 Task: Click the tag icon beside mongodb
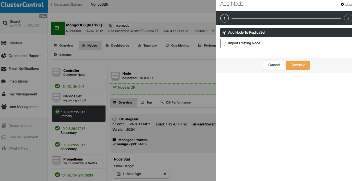pos(110,26)
